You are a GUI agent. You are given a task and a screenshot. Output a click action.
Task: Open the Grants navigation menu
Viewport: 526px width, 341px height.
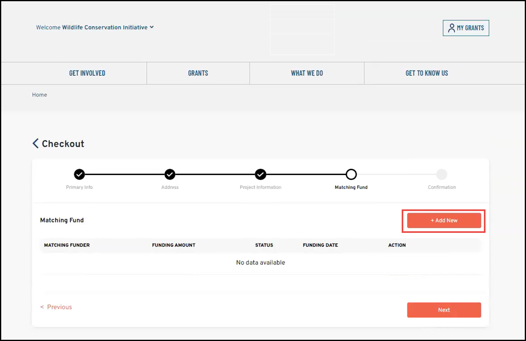(198, 73)
